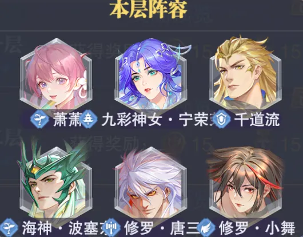The width and height of the screenshot is (303, 237).
Task: Click the 九彩神女·宁荣荣 name label
Action: [158, 120]
